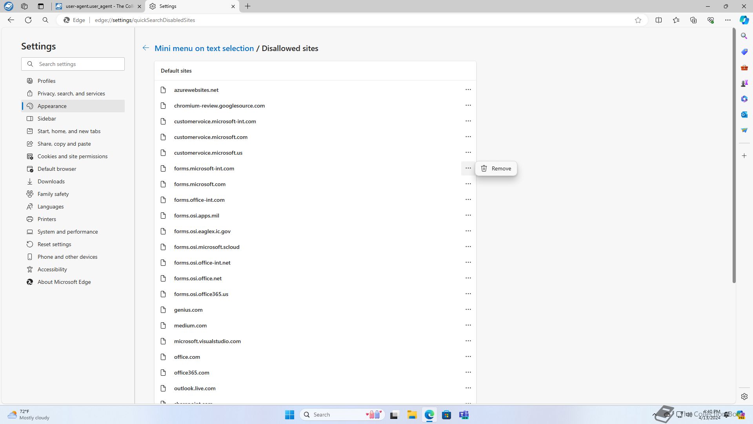The image size is (753, 424).
Task: Add this page to favorites star
Action: point(638,20)
